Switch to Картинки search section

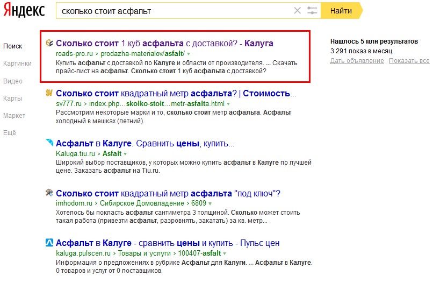[17, 64]
